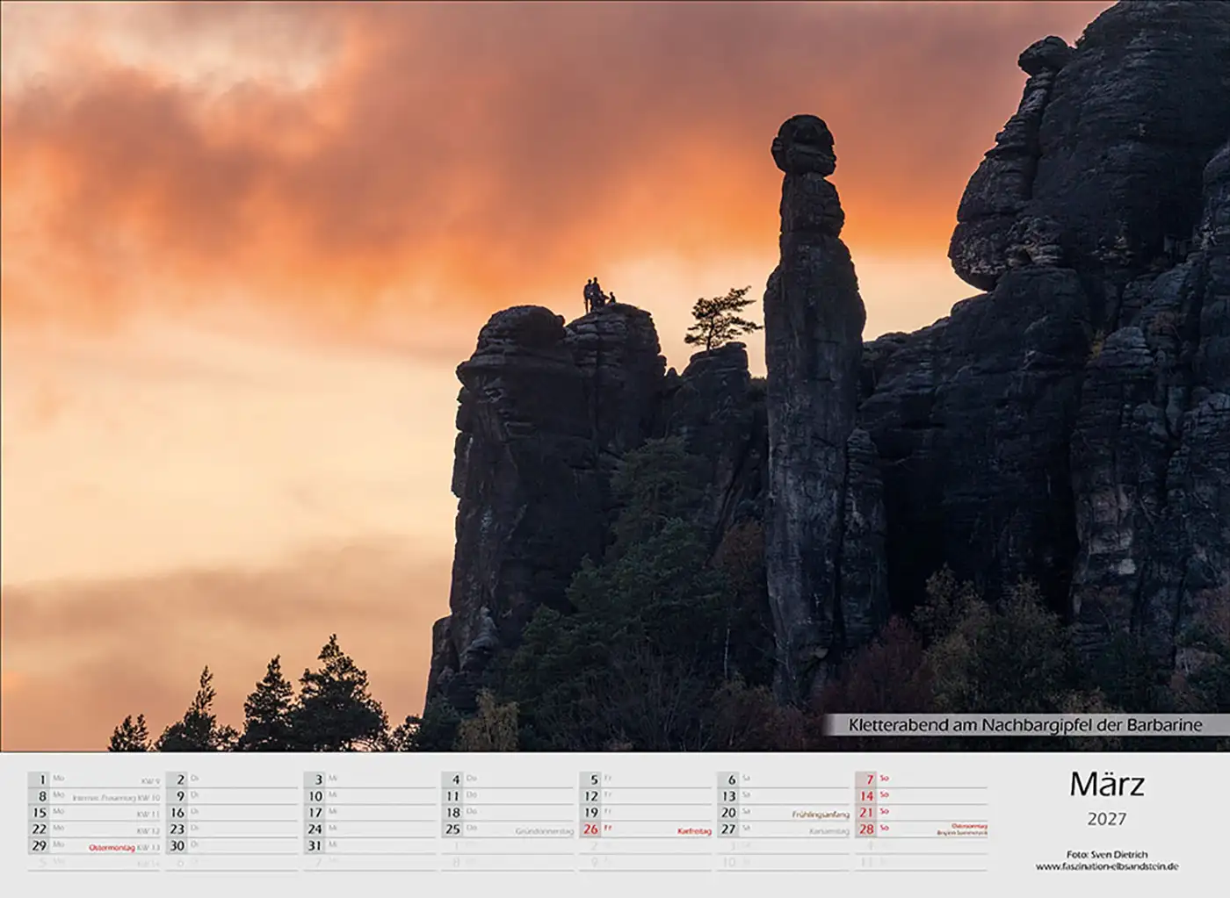Select calendar date 25
The height and width of the screenshot is (898, 1230).
(x=453, y=829)
